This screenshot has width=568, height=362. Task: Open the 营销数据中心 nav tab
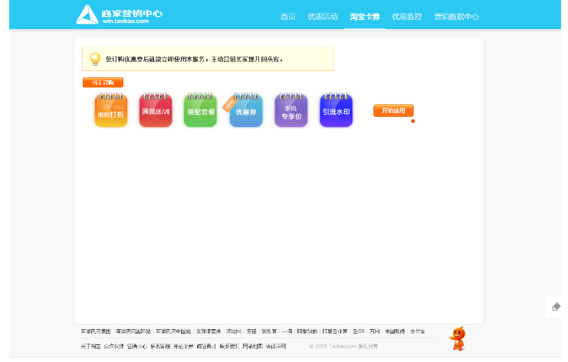[x=456, y=17]
